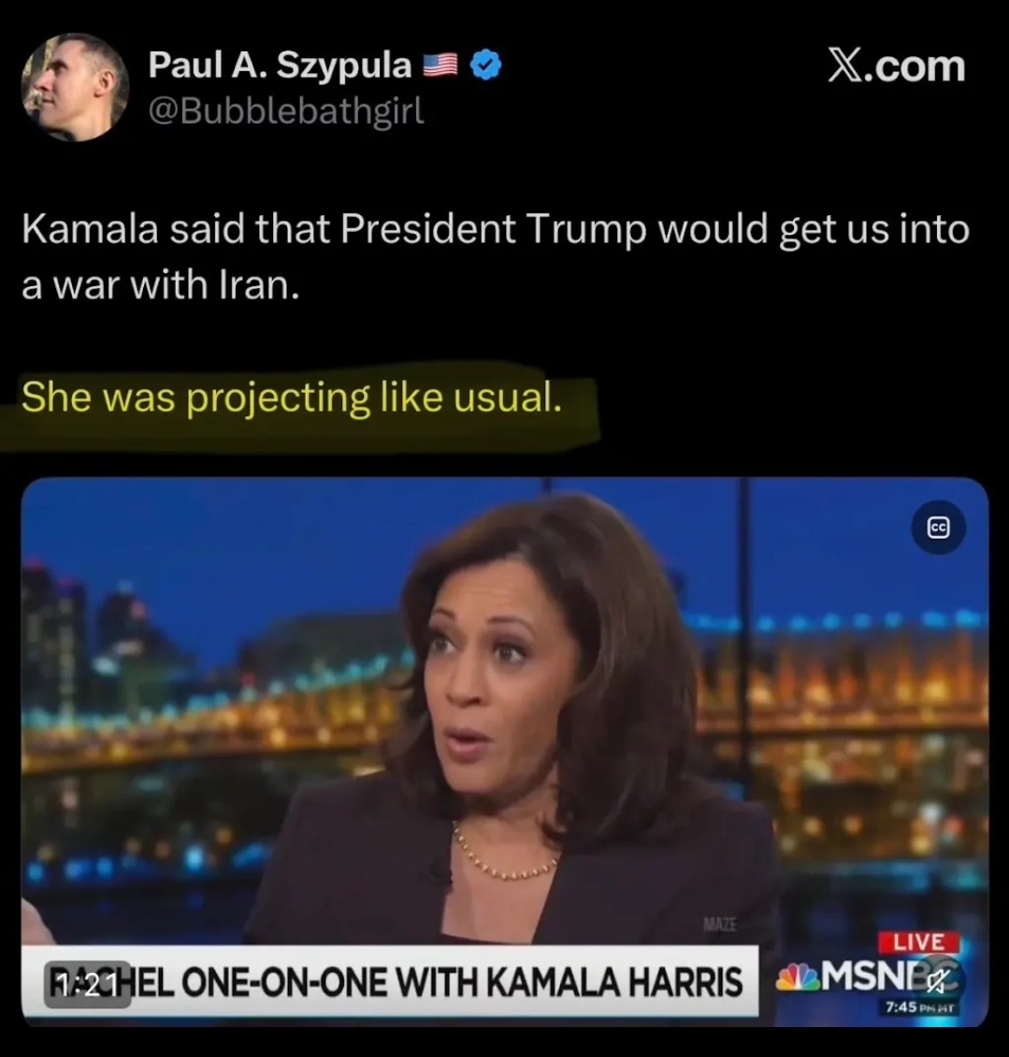
Task: Click the MSNBC peacock logo
Action: [797, 976]
